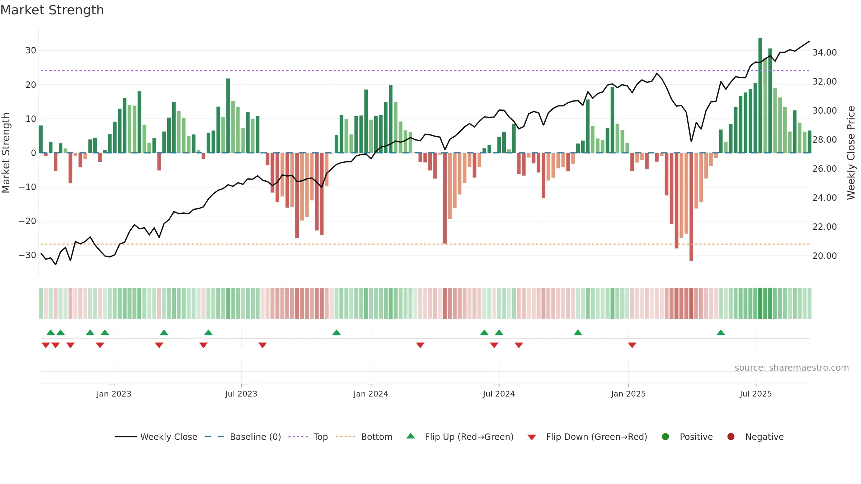Toggle the Weekly Close legend entry
The height and width of the screenshot is (484, 861).
coord(156,437)
